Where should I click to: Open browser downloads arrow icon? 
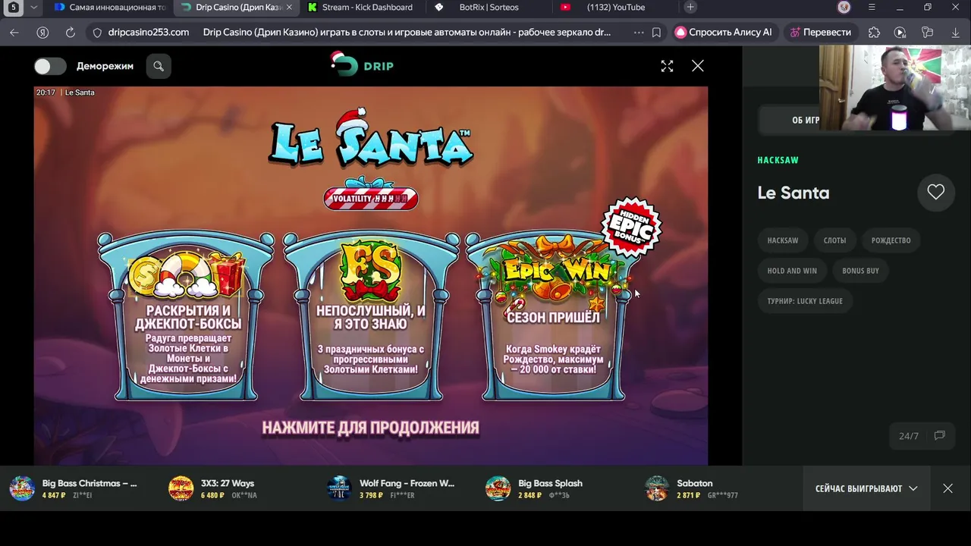tap(955, 33)
